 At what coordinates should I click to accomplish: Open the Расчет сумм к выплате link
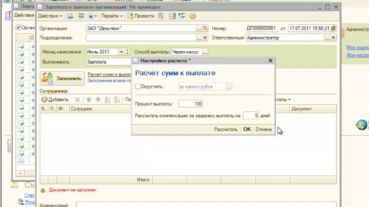click(x=110, y=74)
